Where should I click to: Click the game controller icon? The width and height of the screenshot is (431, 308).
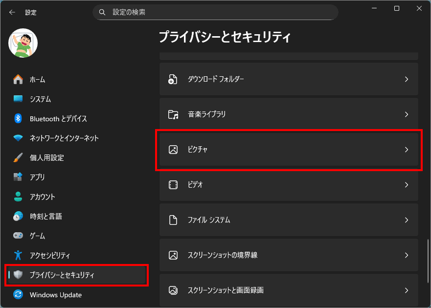[x=18, y=236]
